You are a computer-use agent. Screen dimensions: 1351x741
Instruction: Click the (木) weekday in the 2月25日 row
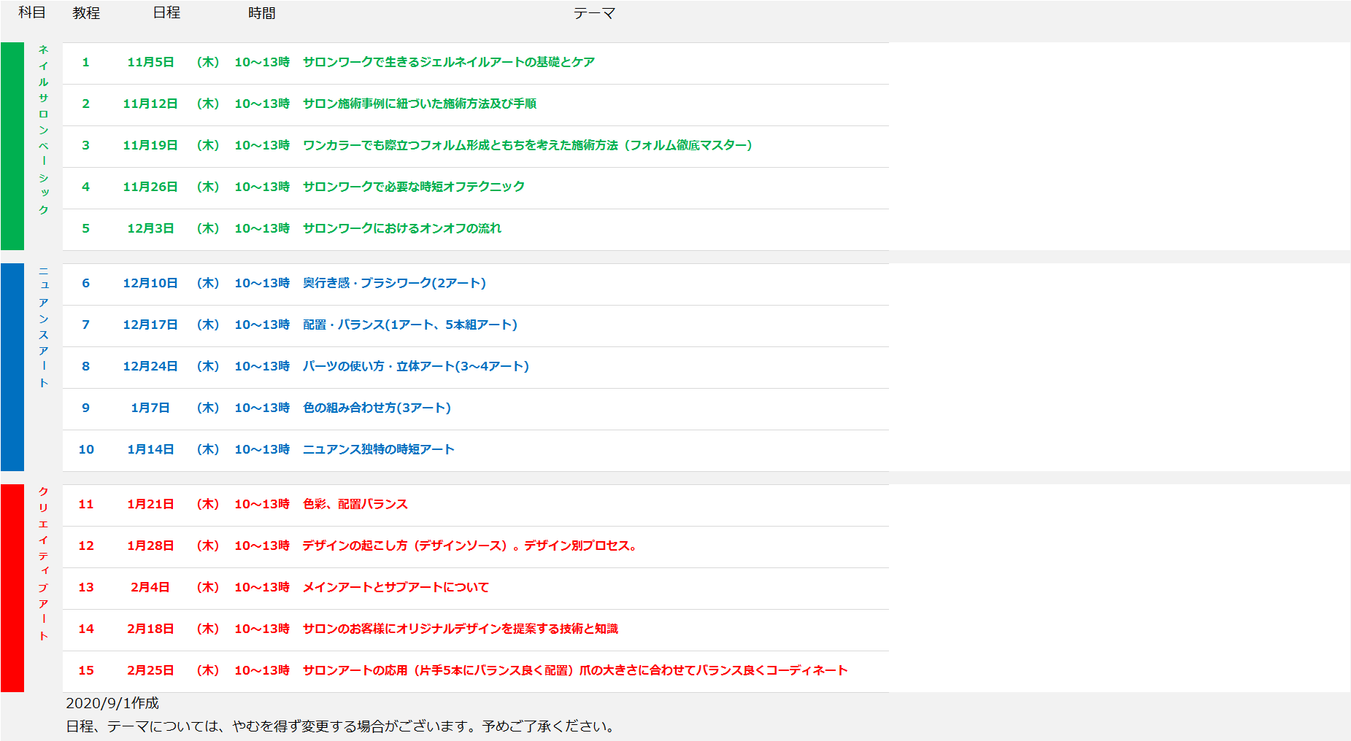tap(208, 670)
